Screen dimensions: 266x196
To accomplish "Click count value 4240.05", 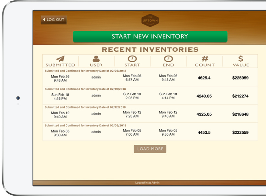I will tap(204, 96).
